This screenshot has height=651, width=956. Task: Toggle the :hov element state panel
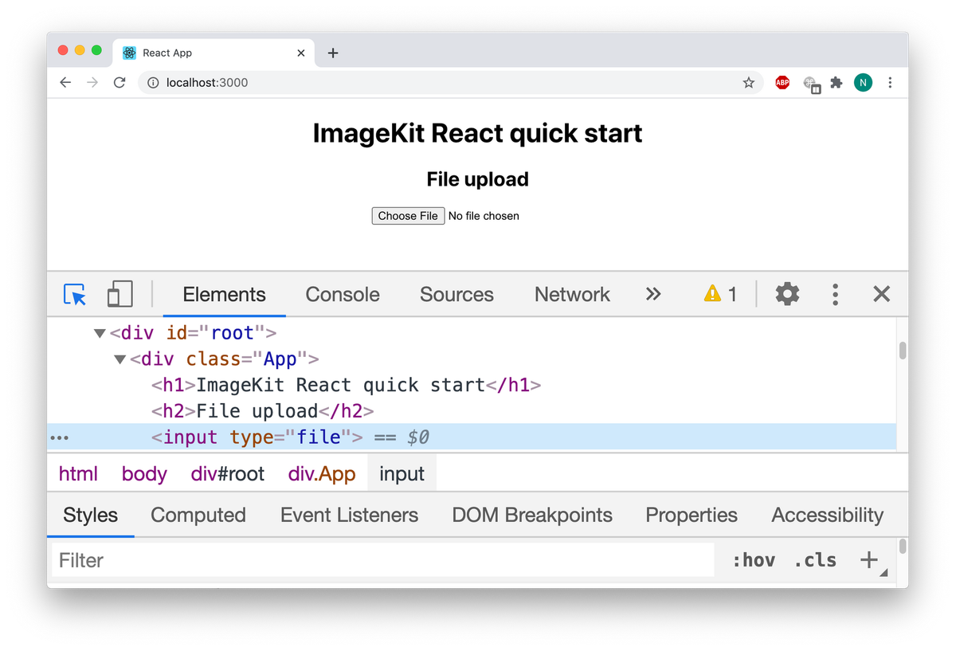click(754, 560)
